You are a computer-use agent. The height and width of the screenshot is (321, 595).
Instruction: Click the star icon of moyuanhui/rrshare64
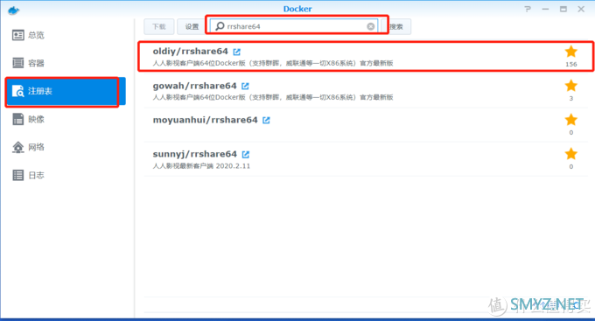click(x=571, y=120)
